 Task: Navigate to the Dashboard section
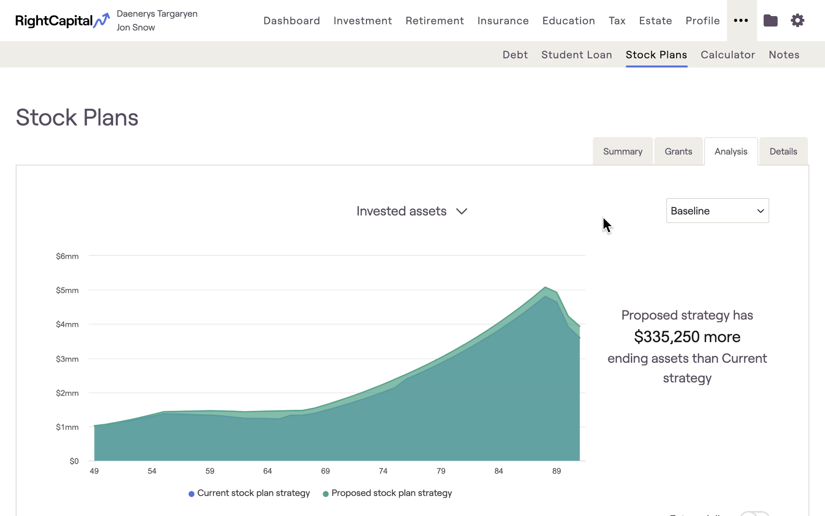(x=292, y=21)
